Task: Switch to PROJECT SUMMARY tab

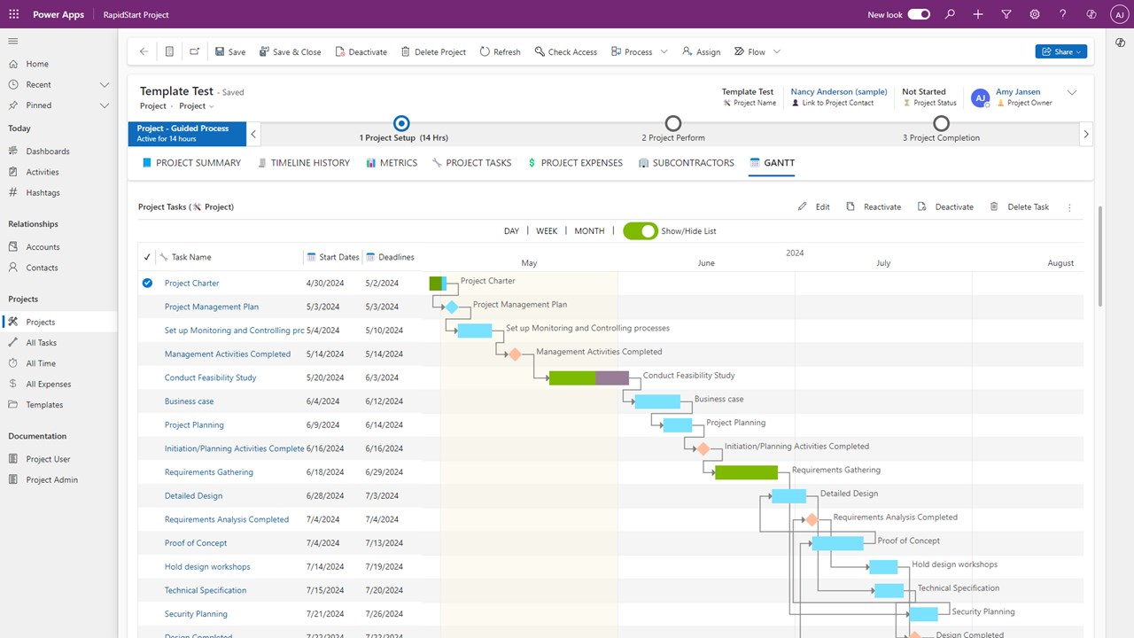Action: (x=191, y=163)
